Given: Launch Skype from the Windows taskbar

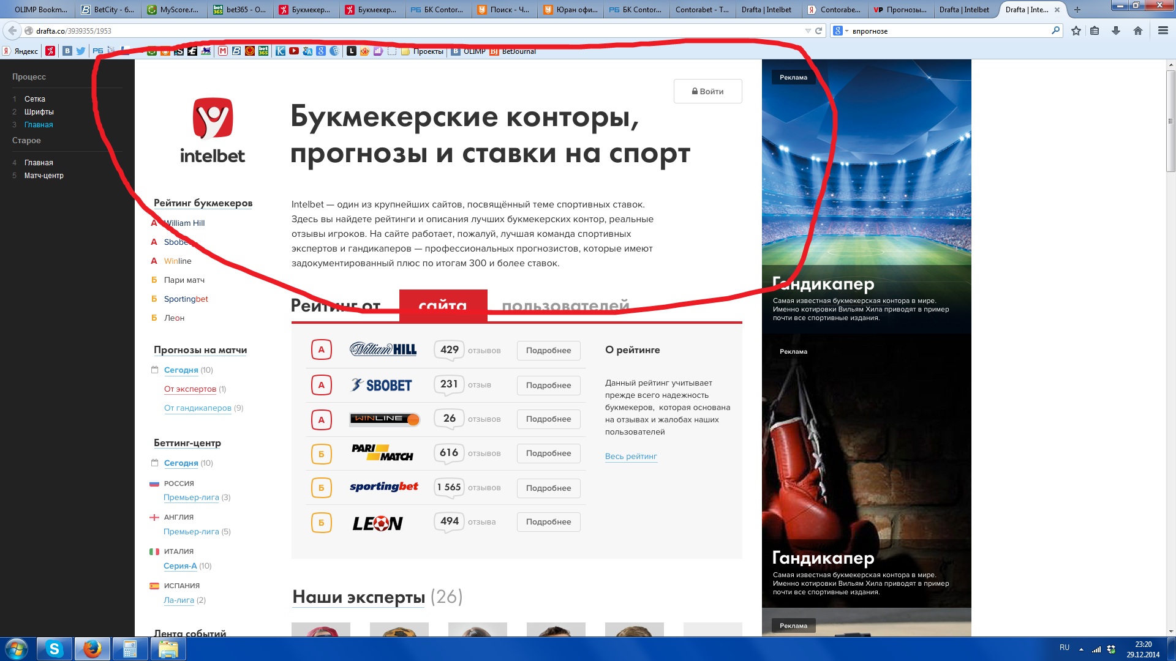Looking at the screenshot, I should click(x=54, y=649).
